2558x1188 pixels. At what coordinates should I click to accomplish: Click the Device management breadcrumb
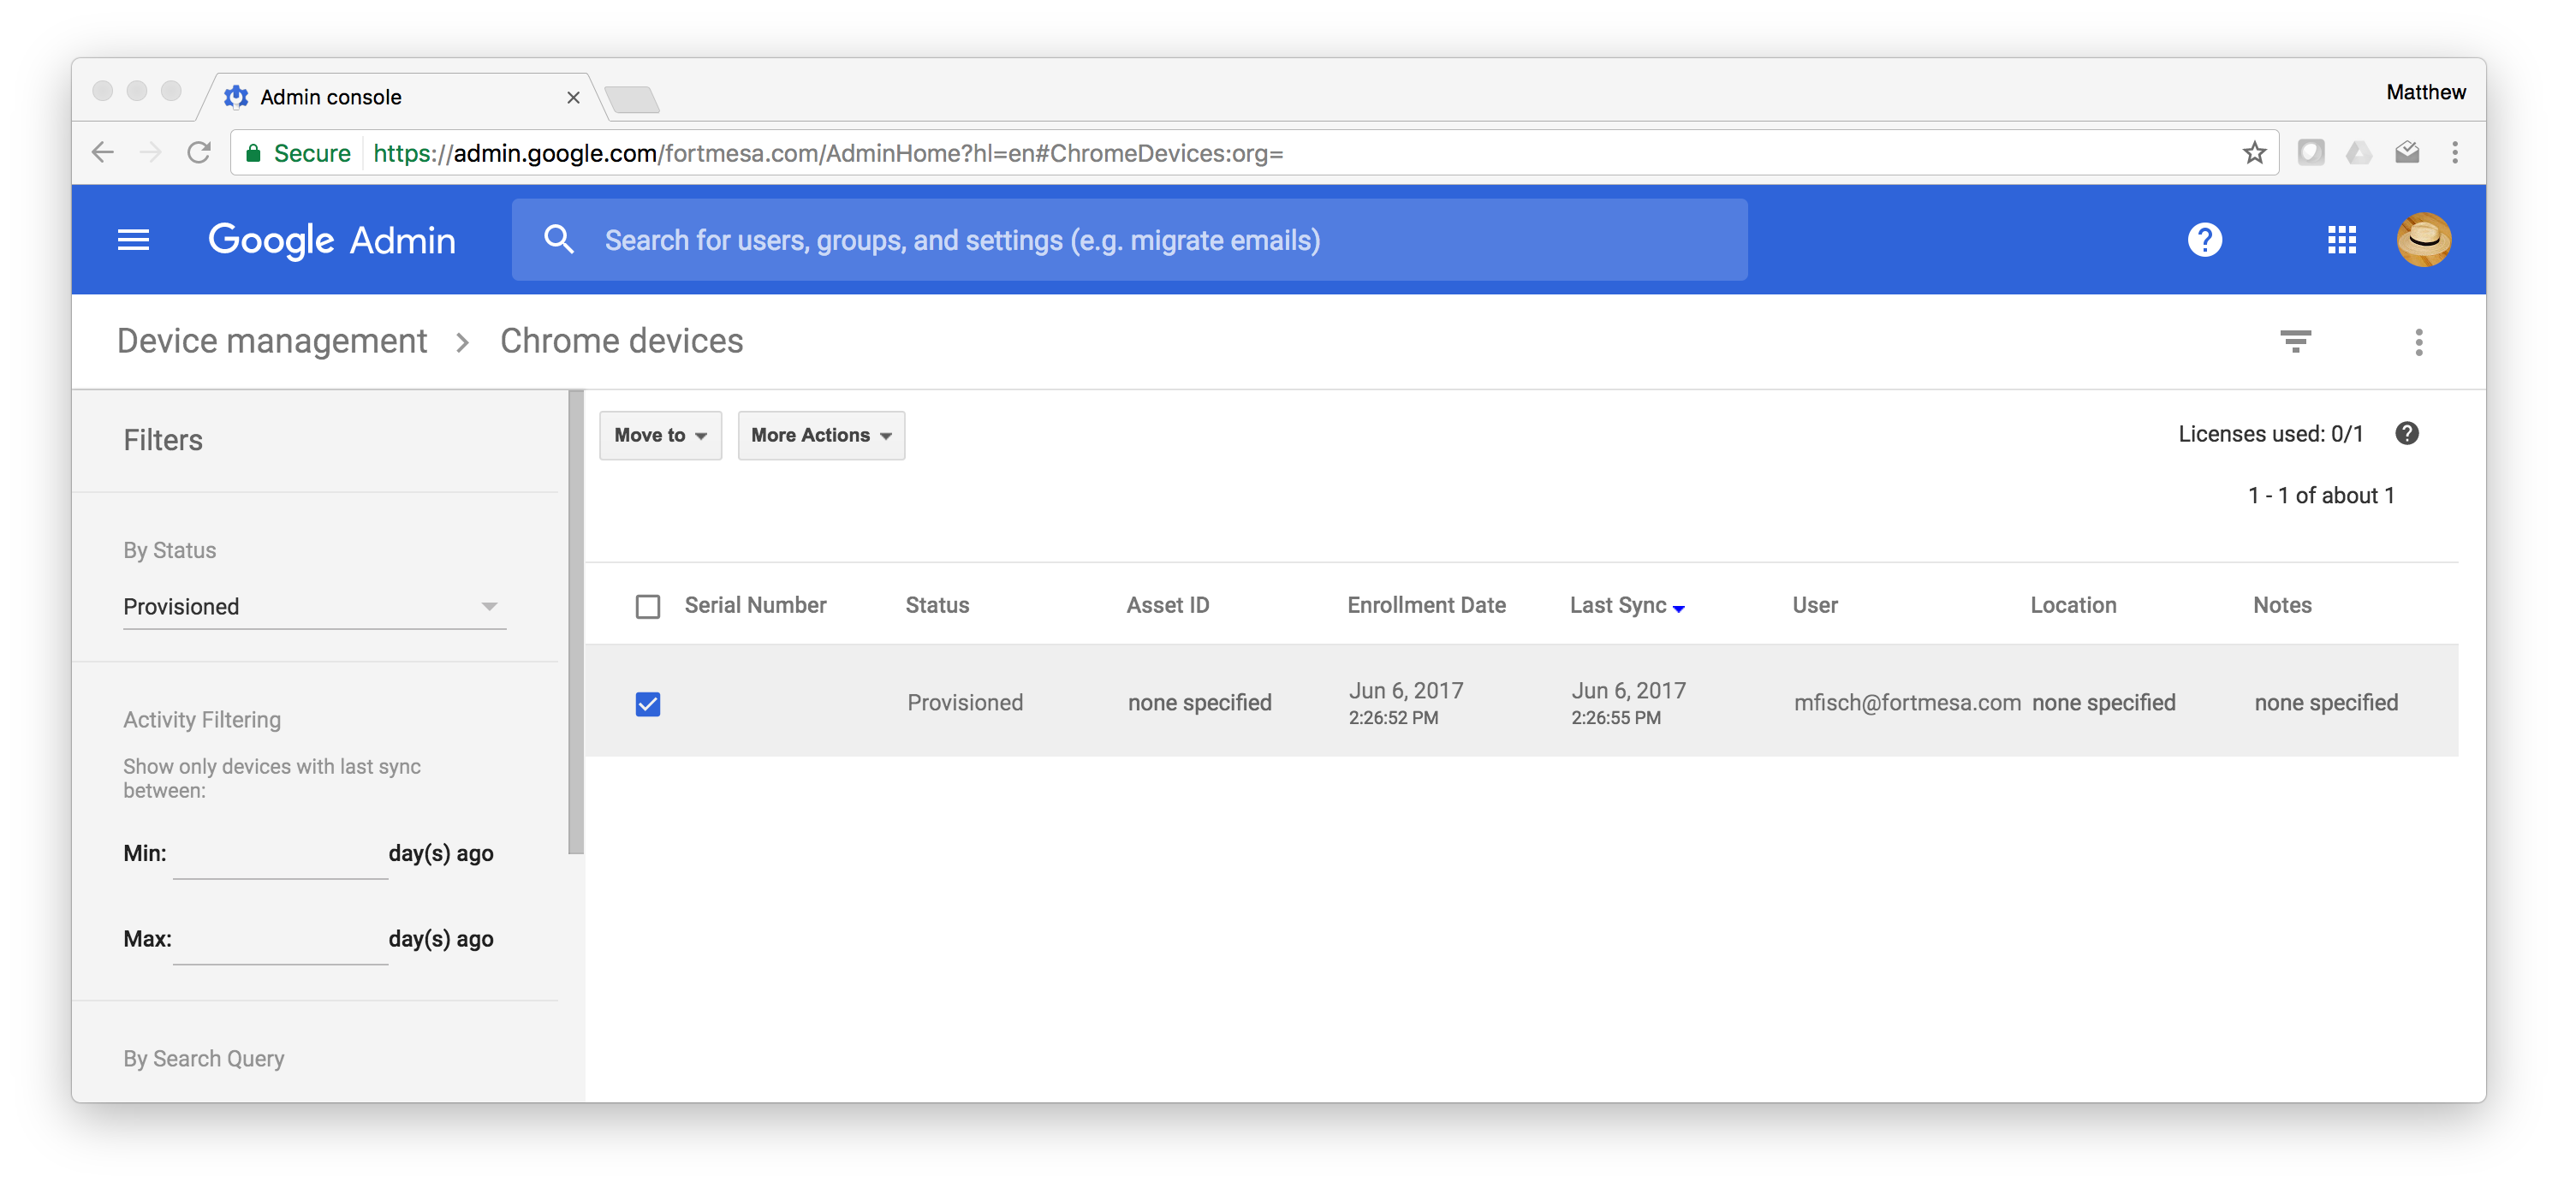272,341
